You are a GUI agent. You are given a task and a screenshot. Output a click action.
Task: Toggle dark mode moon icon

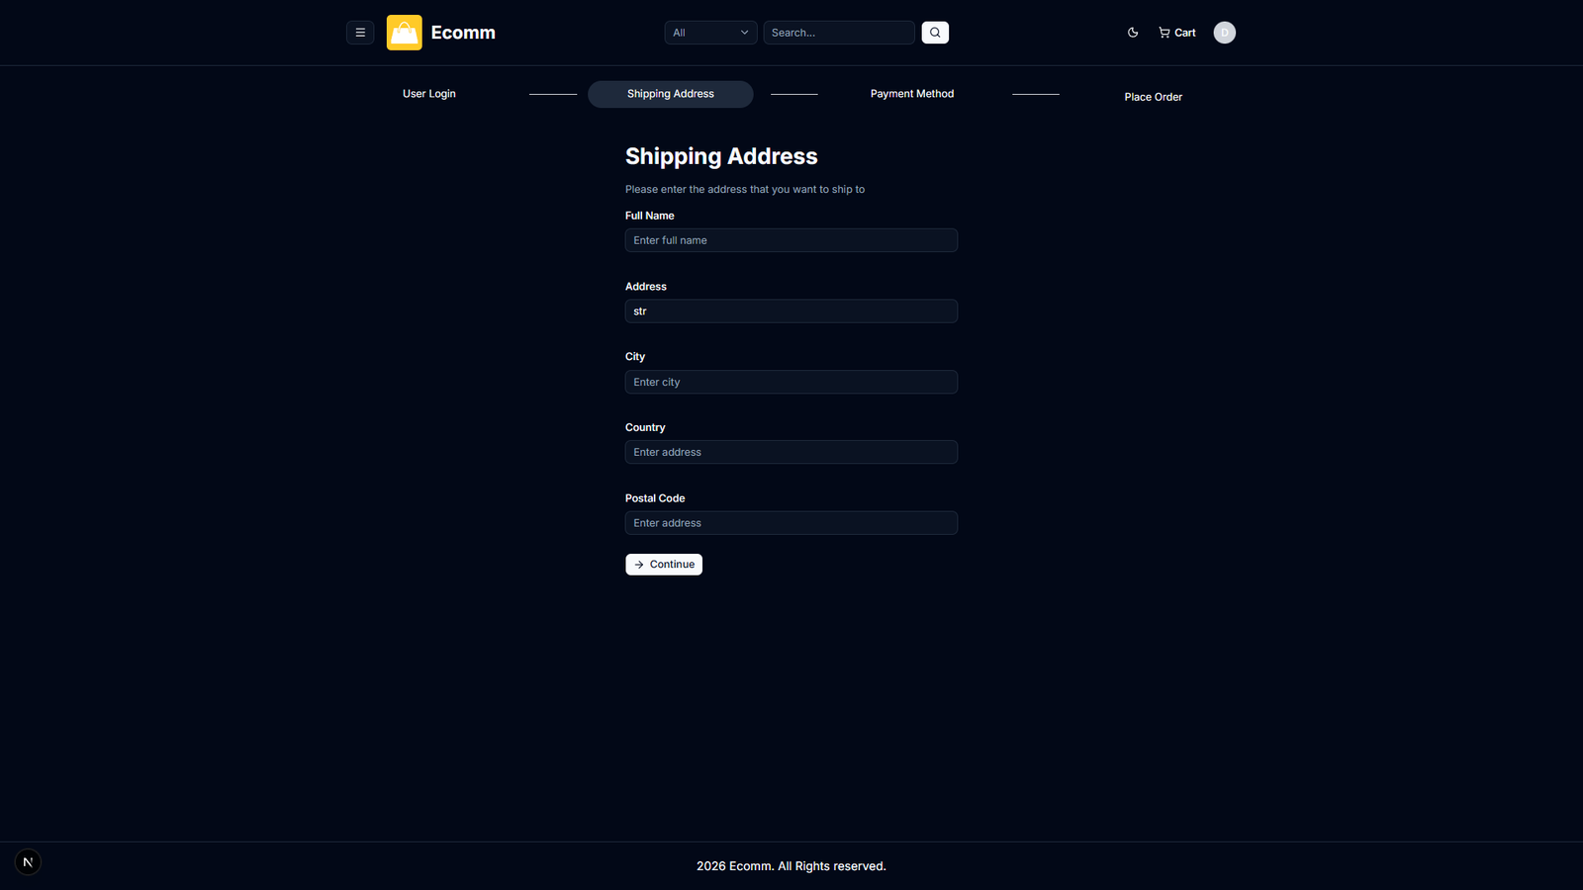1133,33
